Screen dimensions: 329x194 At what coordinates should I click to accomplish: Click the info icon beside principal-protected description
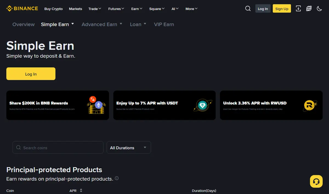pyautogui.click(x=117, y=178)
